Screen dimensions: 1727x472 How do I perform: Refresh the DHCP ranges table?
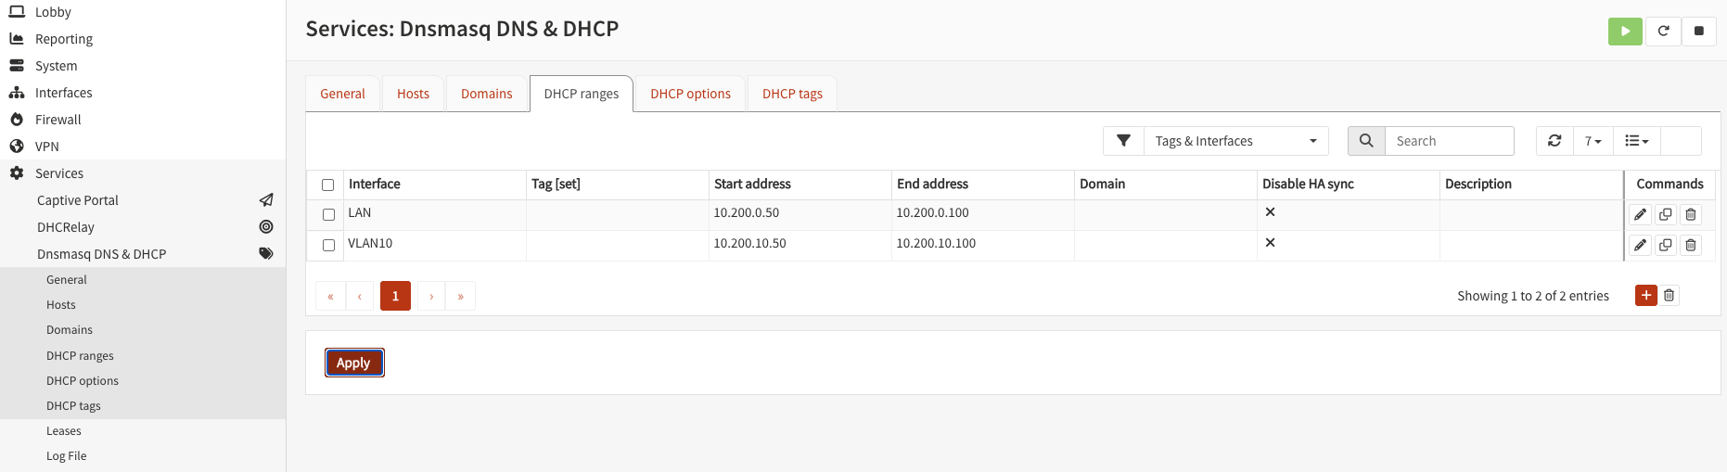click(1554, 141)
